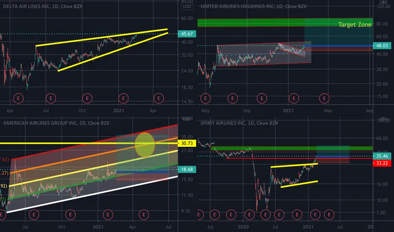Select the red 33.22 price label
The image size is (394, 232).
point(382,163)
